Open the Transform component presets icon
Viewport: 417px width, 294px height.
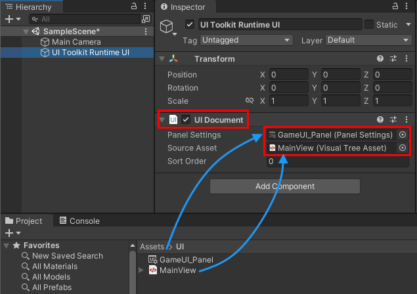coord(393,59)
